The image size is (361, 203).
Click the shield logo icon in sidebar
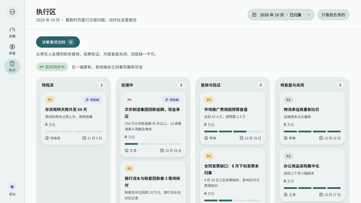(x=12, y=12)
